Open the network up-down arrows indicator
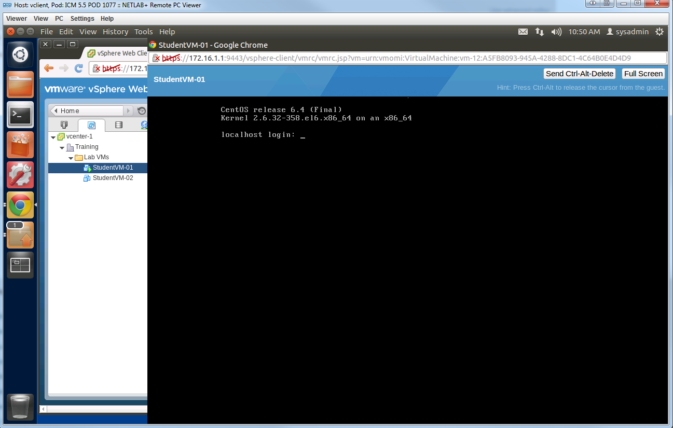This screenshot has width=673, height=428. 540,32
